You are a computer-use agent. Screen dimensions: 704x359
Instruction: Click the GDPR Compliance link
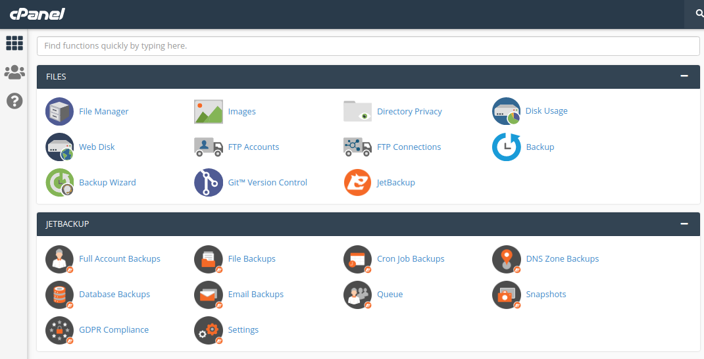pos(114,330)
